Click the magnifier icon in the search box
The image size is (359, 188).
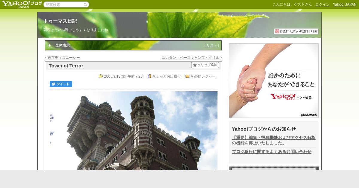tap(85, 4)
